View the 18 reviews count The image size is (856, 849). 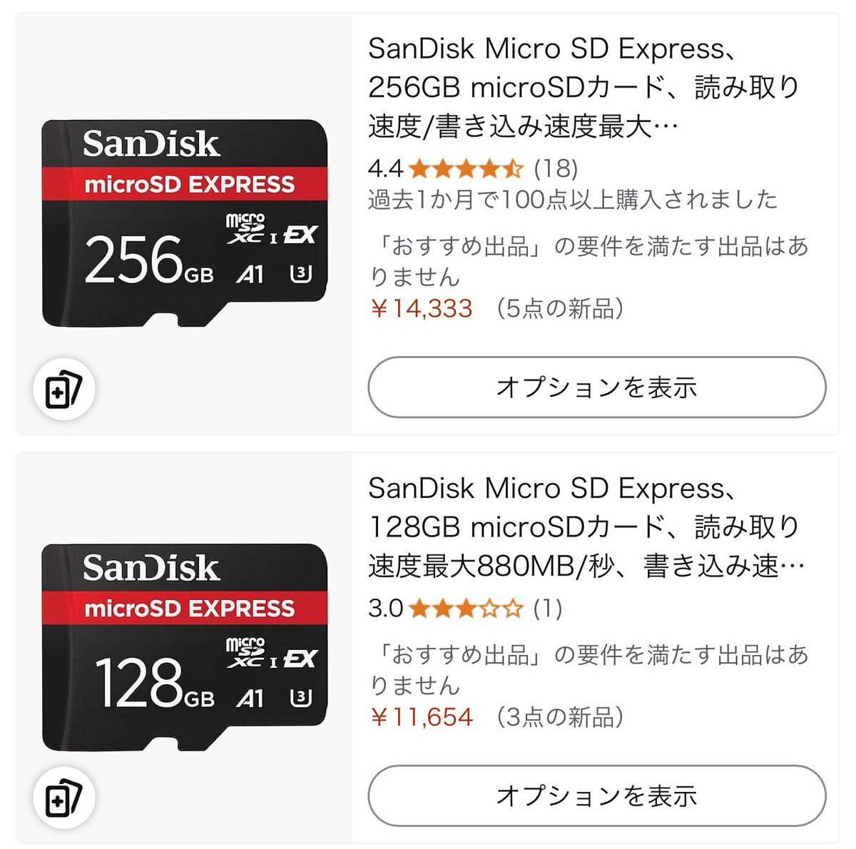pyautogui.click(x=556, y=169)
